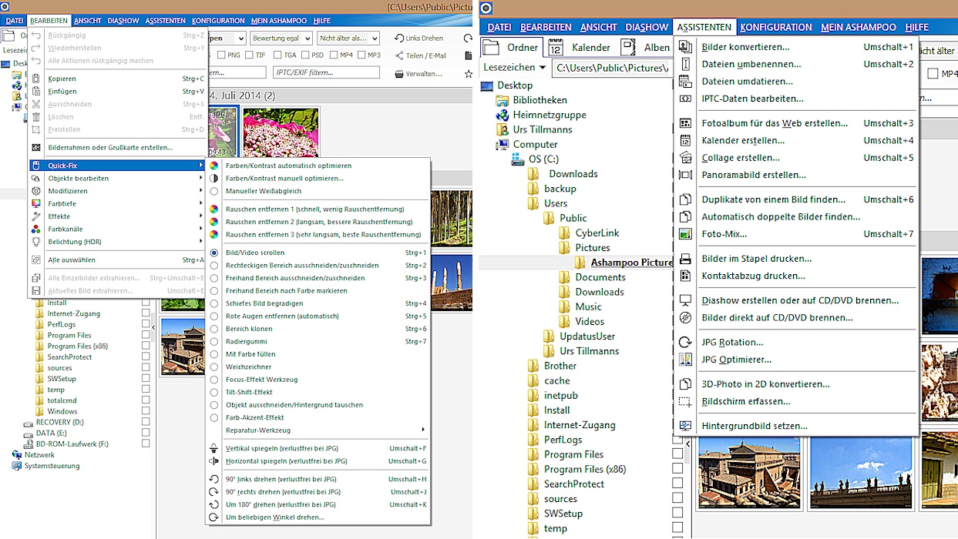Expand the Objekte bearbeiten submenu

118,178
